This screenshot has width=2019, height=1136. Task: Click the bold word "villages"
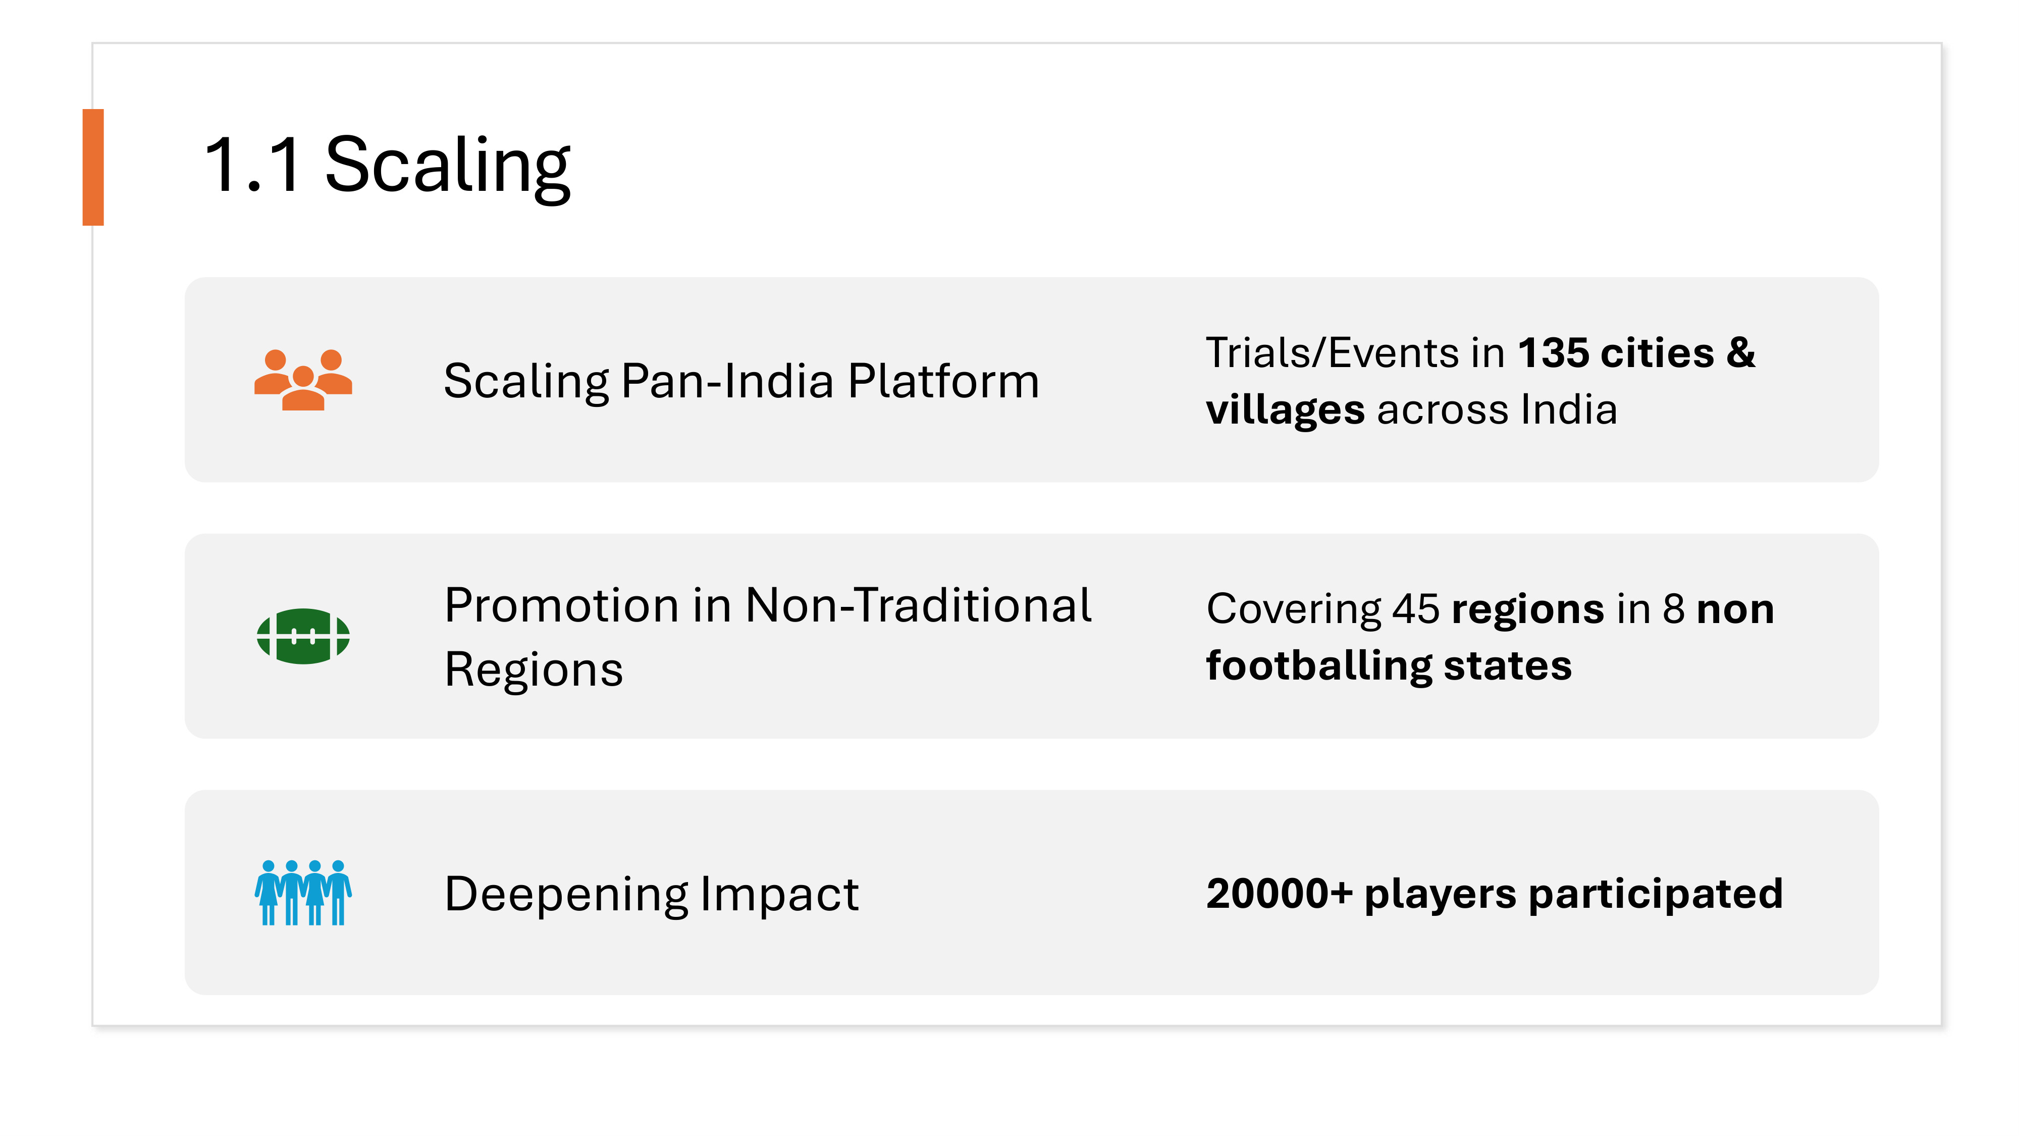point(1286,410)
